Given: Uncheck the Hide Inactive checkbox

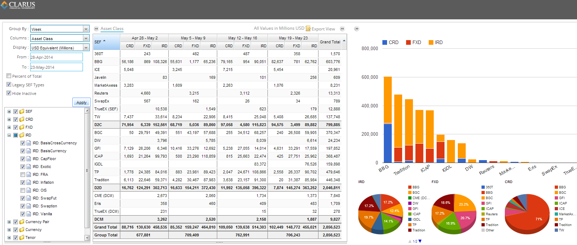Looking at the screenshot, I should coord(9,93).
